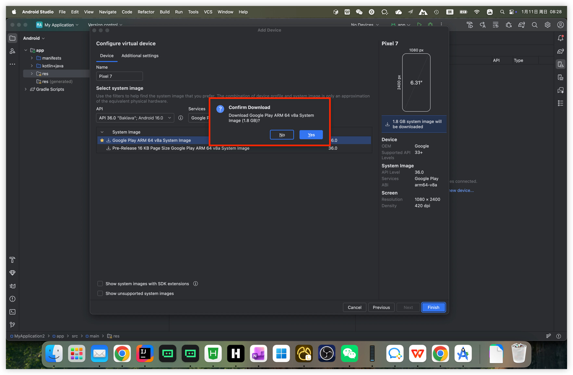Viewport: 573px width, 375px height.
Task: Open the Notifications bell icon
Action: pyautogui.click(x=560, y=38)
